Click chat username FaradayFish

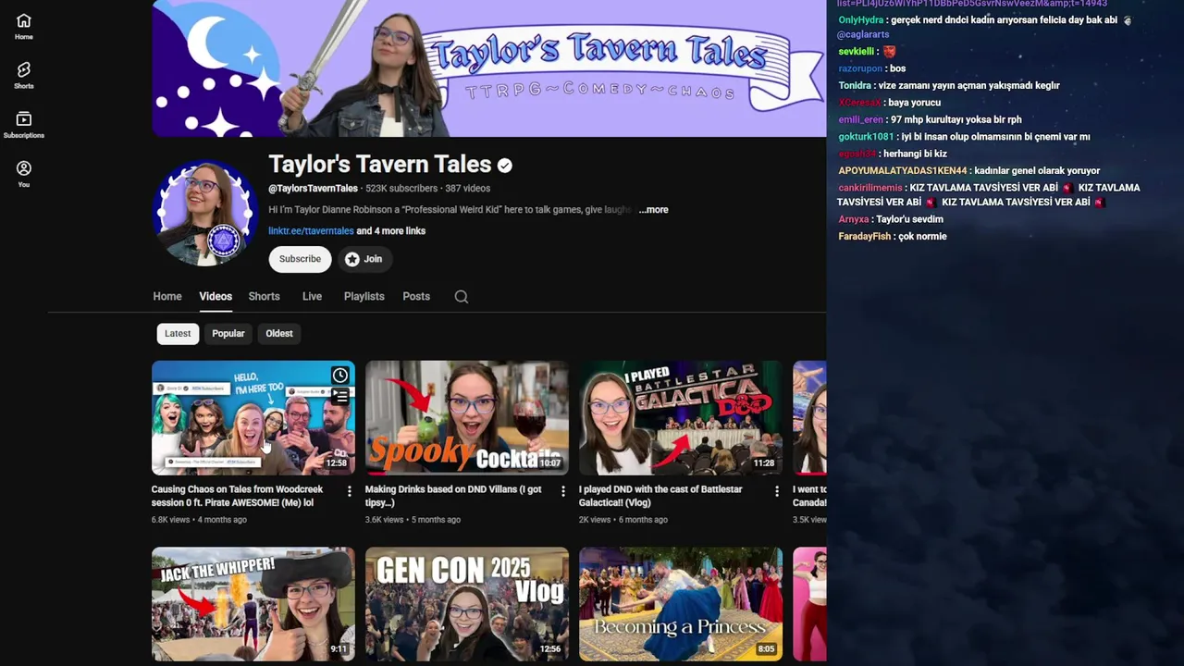click(x=865, y=237)
